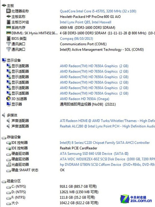Select the 4009 MB memory value

pyautogui.click(x=87, y=28)
